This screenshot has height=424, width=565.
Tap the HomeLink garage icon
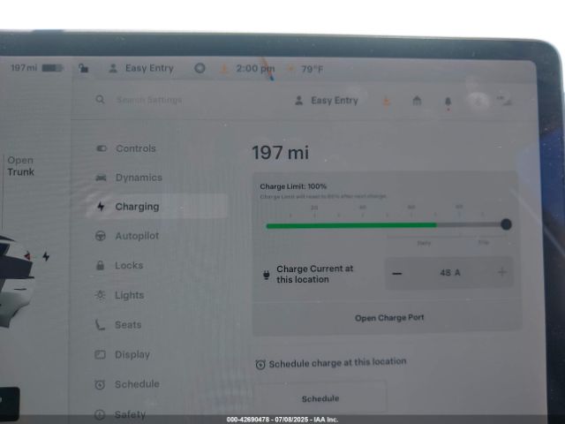tap(417, 101)
